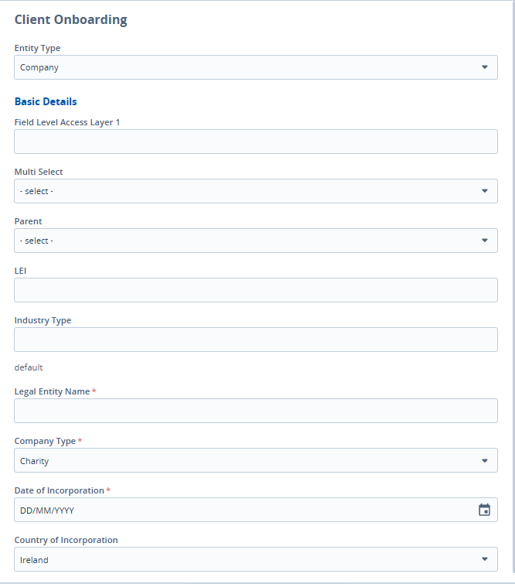Screen dimensions: 515x584
Task: Open the calendar date picker icon
Action: coord(484,510)
